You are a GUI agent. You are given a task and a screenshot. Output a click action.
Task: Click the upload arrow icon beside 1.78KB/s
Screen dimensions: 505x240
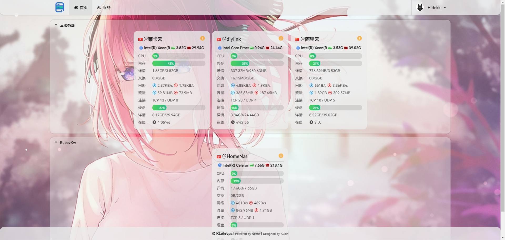coord(176,85)
